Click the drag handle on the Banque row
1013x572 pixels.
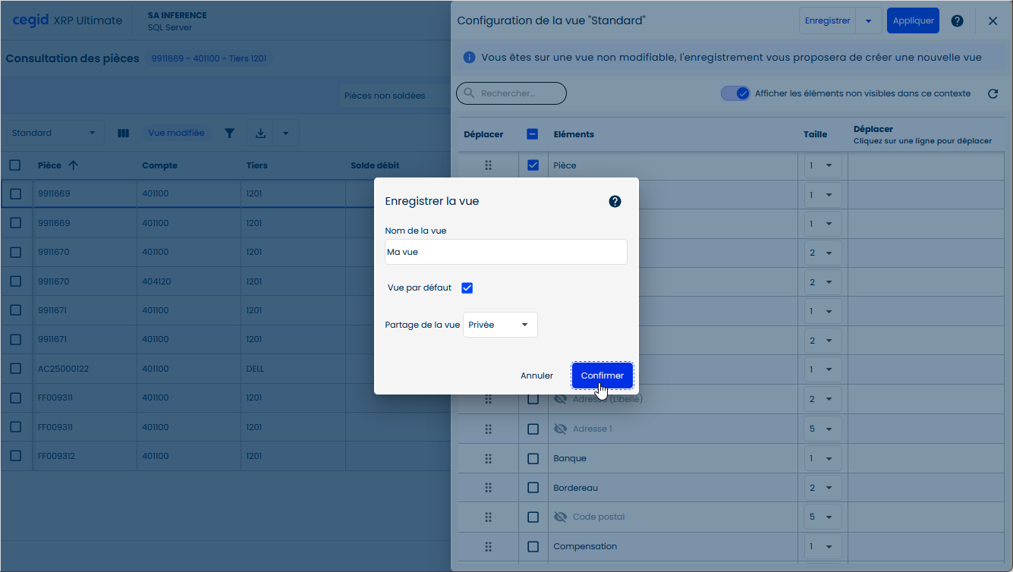coord(488,458)
